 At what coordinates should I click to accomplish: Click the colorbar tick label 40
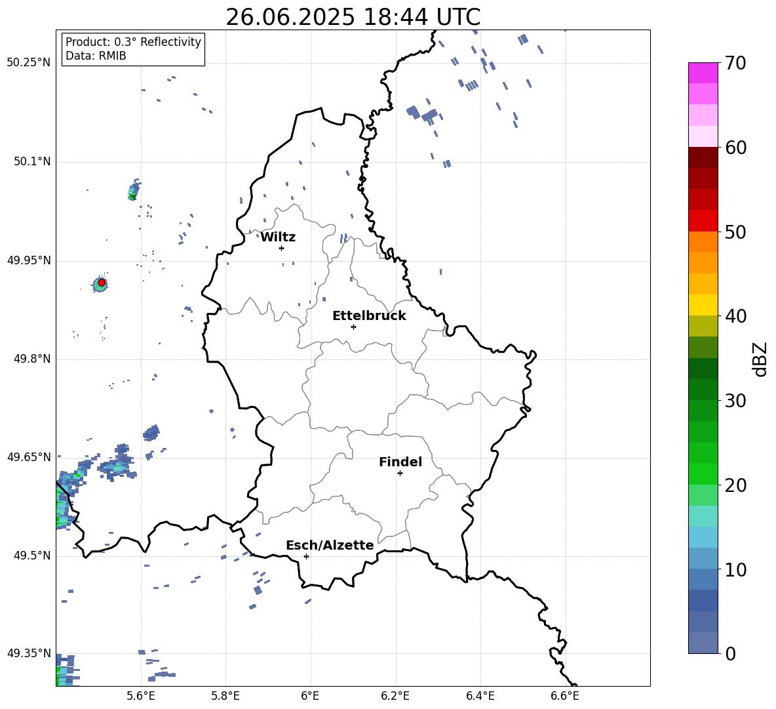pyautogui.click(x=735, y=316)
